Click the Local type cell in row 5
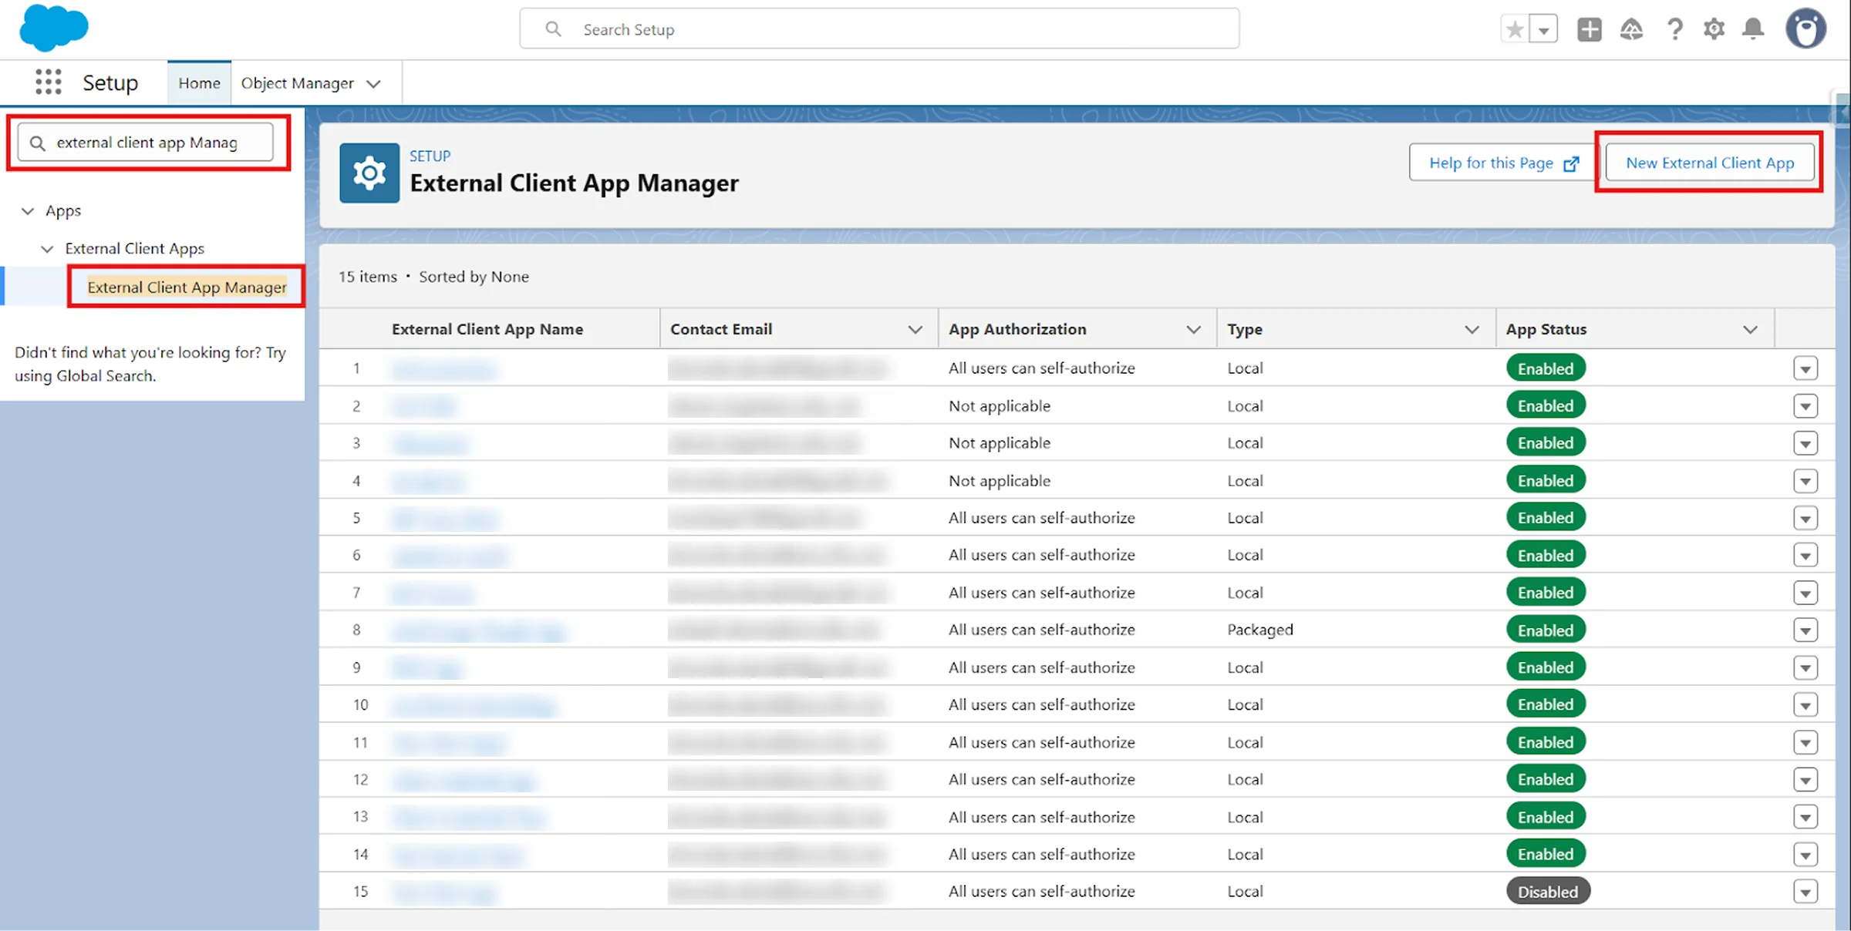The image size is (1851, 931). [x=1245, y=518]
